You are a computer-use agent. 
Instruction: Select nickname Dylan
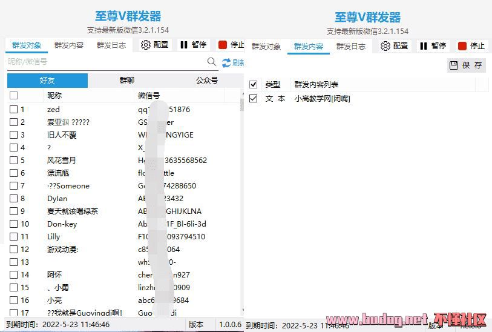point(57,199)
